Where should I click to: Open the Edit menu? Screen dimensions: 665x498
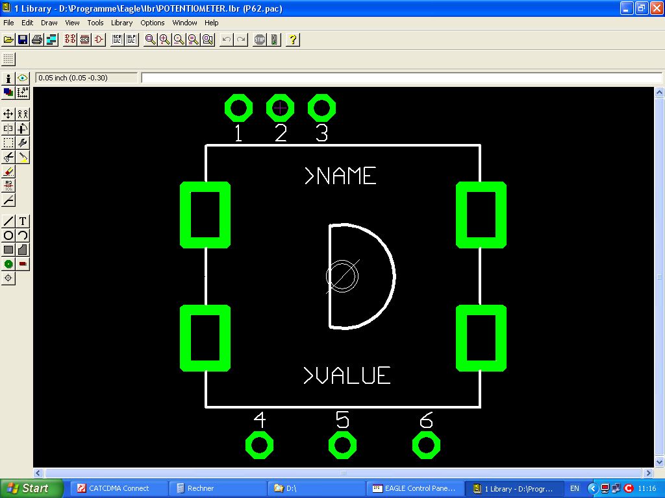[27, 23]
